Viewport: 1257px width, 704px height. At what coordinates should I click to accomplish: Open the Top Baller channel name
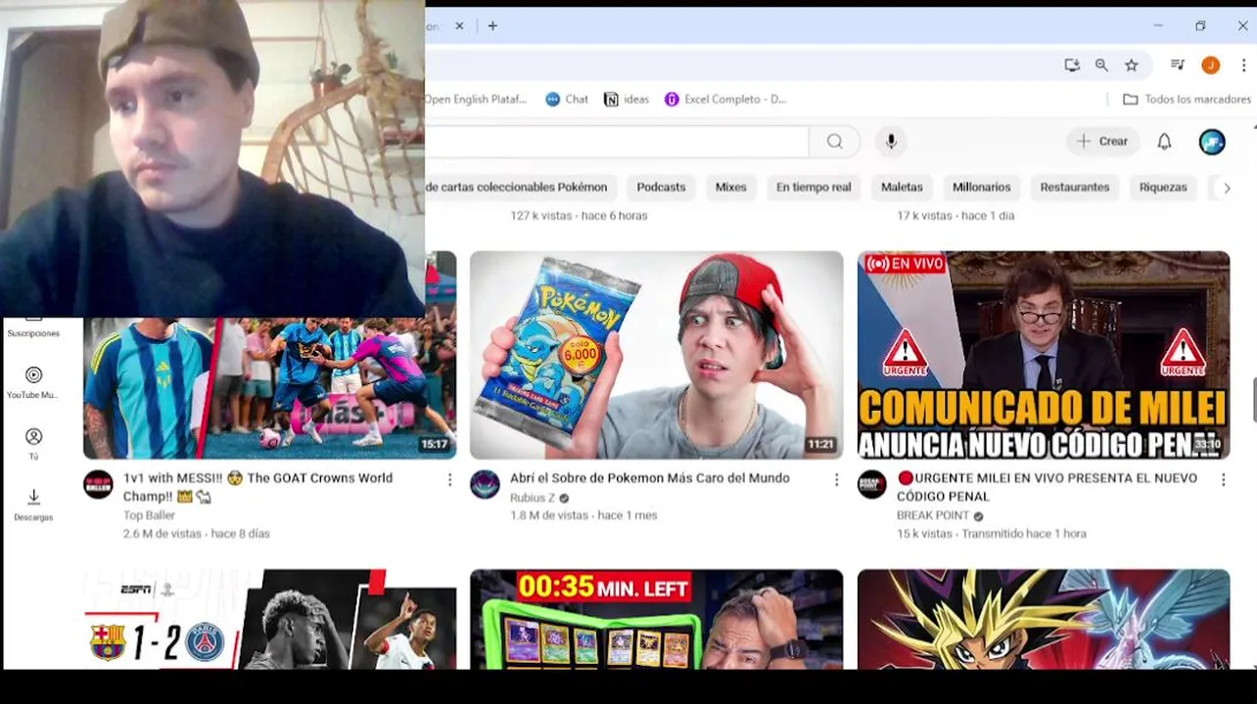click(149, 515)
